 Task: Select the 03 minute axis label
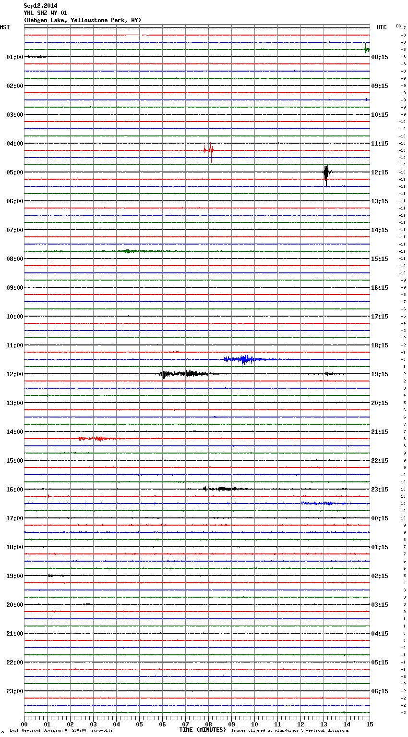[x=93, y=724]
